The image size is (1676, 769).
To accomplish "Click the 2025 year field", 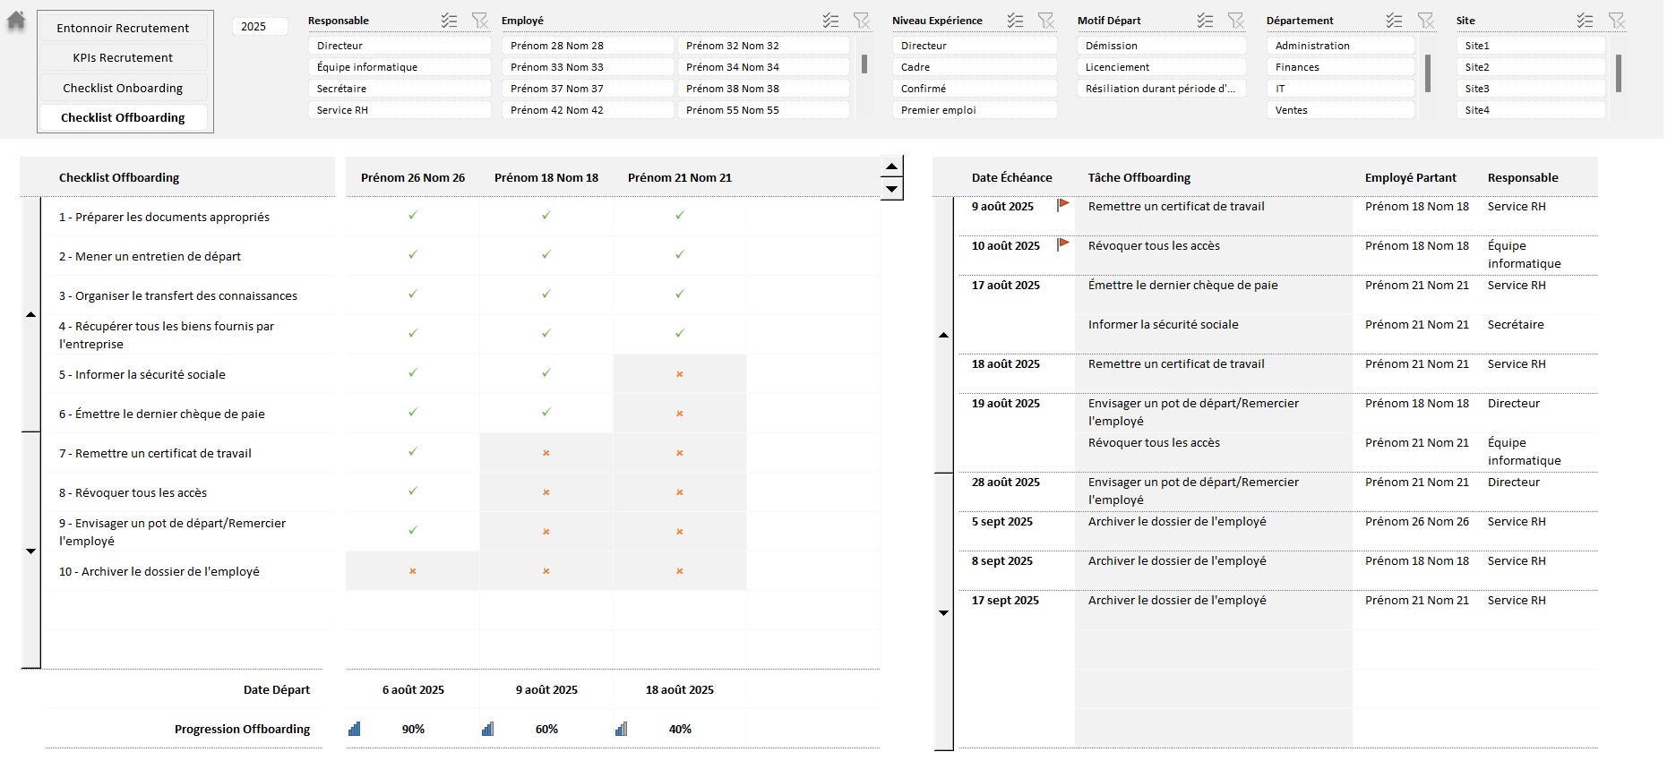I will click(259, 27).
